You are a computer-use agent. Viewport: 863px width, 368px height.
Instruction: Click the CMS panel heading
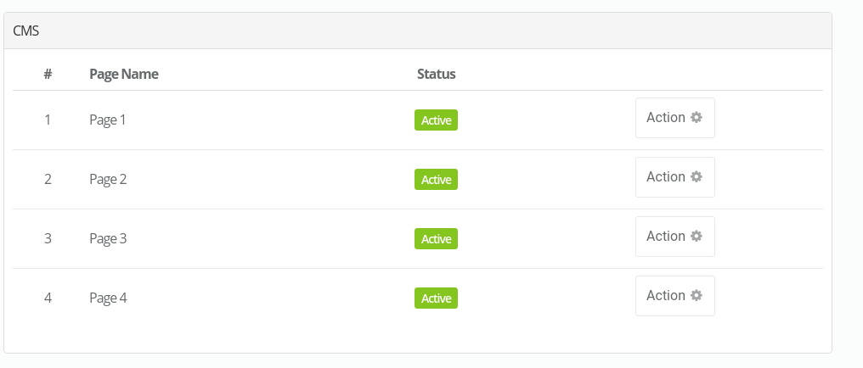pos(418,31)
